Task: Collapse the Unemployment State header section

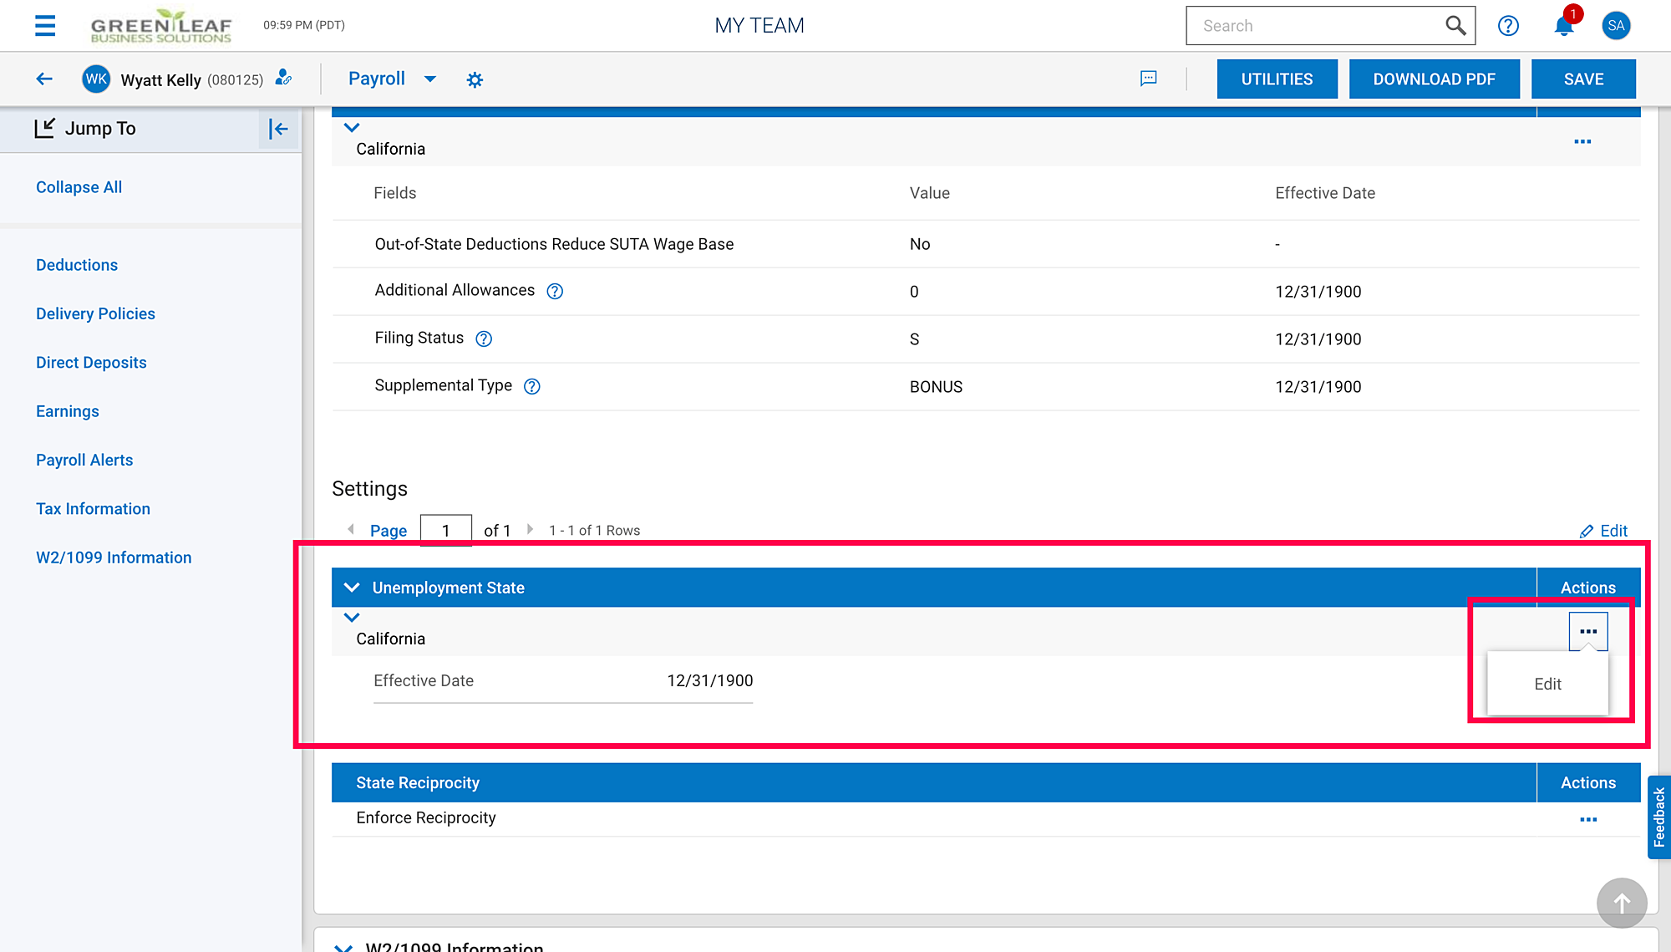Action: point(352,588)
